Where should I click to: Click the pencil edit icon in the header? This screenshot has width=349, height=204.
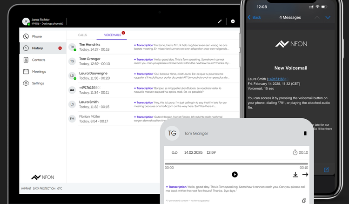220,21
